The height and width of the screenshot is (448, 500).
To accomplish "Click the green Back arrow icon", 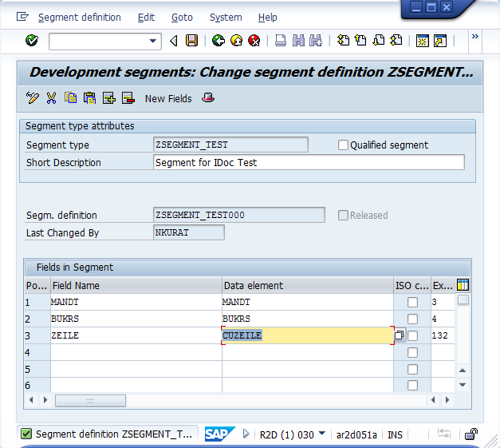I will (219, 41).
